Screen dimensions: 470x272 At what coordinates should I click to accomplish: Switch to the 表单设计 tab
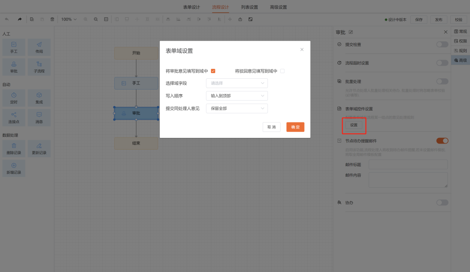(191, 7)
